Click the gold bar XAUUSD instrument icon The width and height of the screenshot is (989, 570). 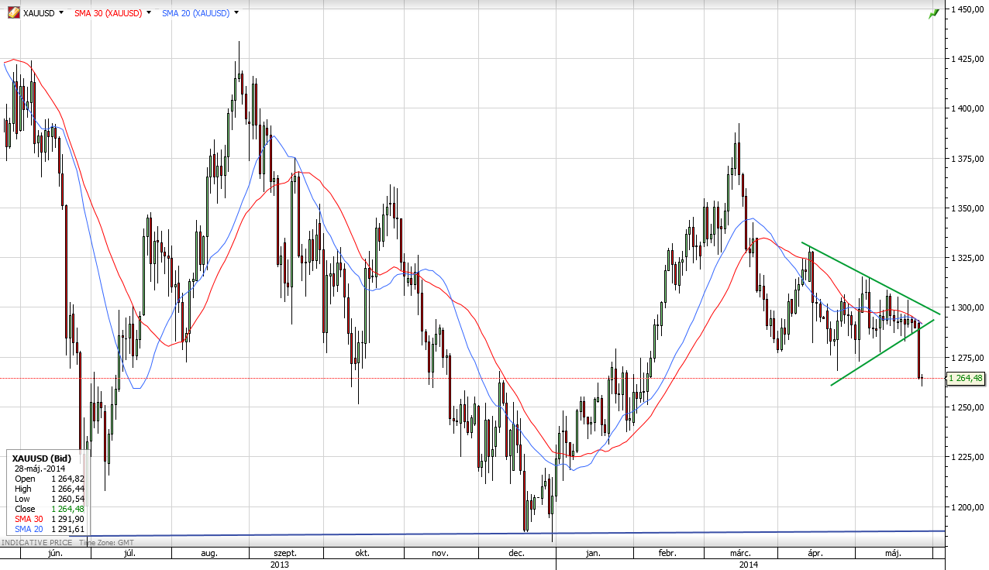pos(13,13)
